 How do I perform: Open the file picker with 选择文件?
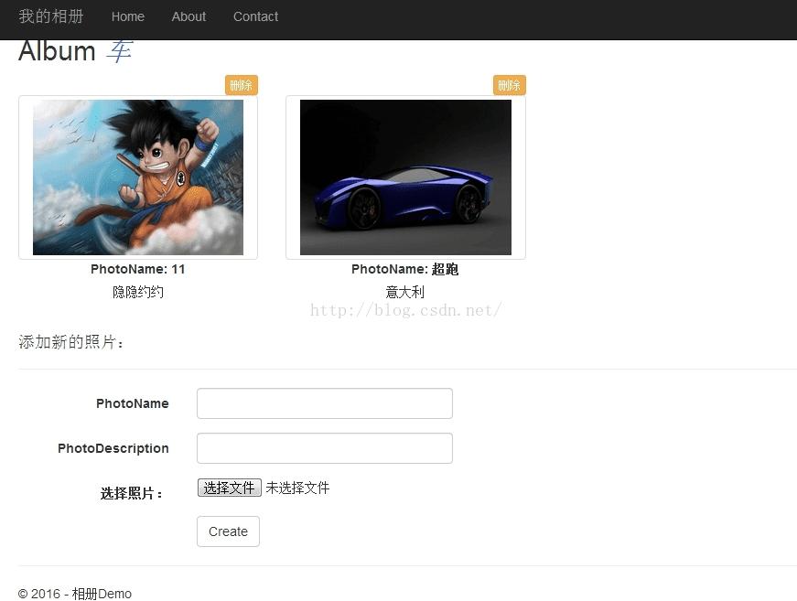tap(229, 487)
